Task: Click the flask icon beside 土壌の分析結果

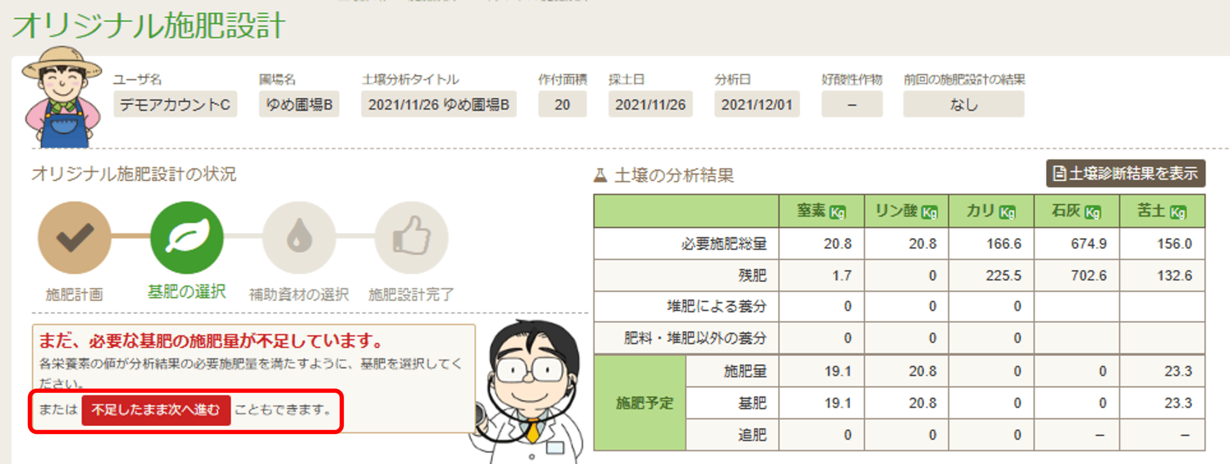Action: point(600,175)
